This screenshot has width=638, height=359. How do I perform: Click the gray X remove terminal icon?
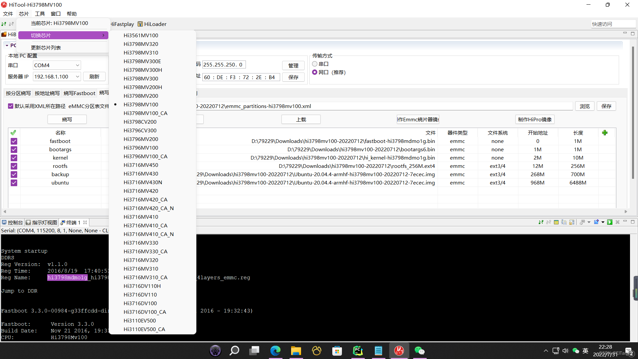point(618,222)
